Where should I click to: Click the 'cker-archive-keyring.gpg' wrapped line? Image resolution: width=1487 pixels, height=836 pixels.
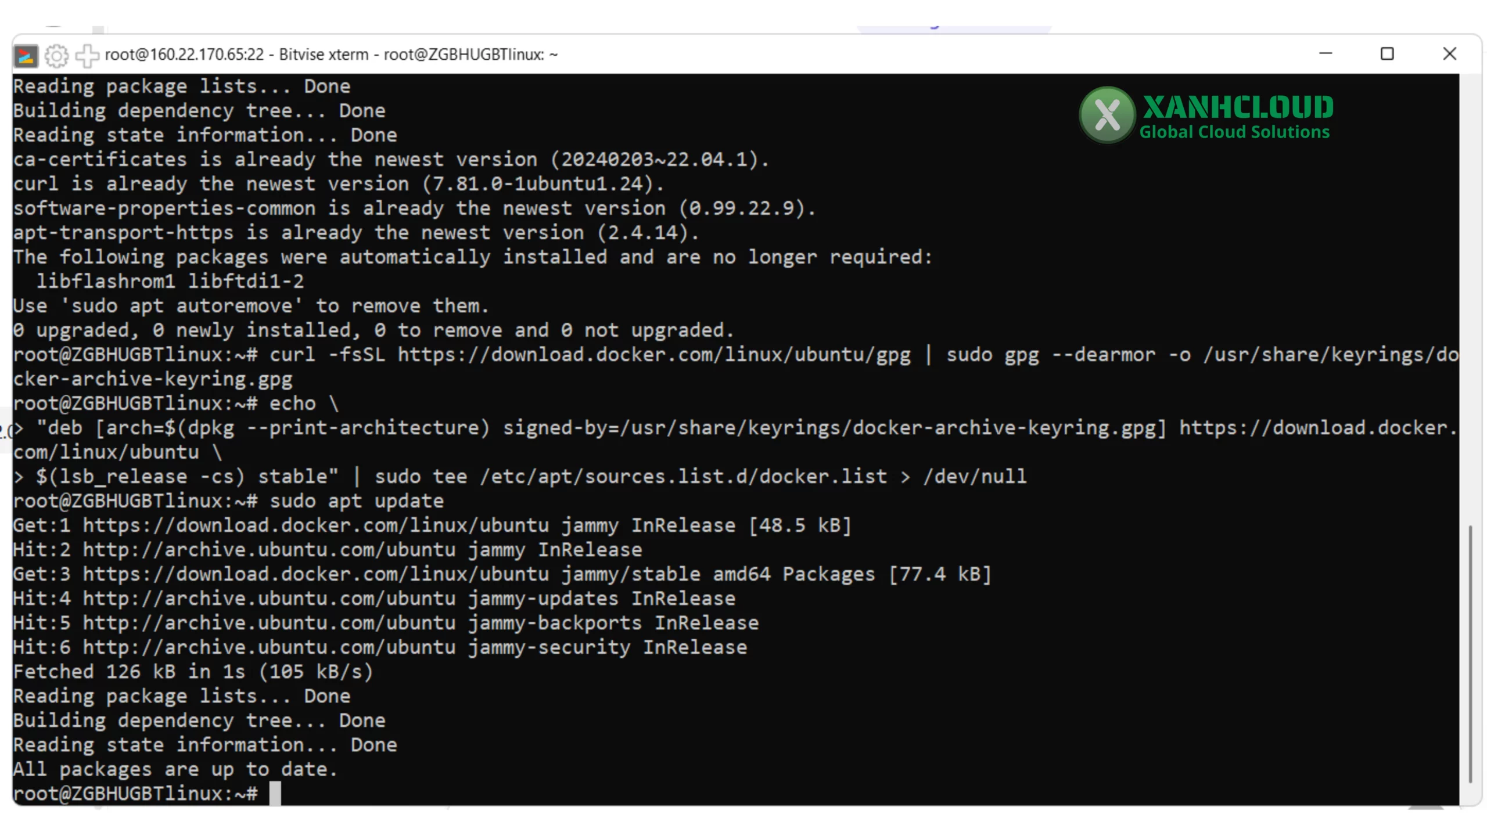coord(153,379)
